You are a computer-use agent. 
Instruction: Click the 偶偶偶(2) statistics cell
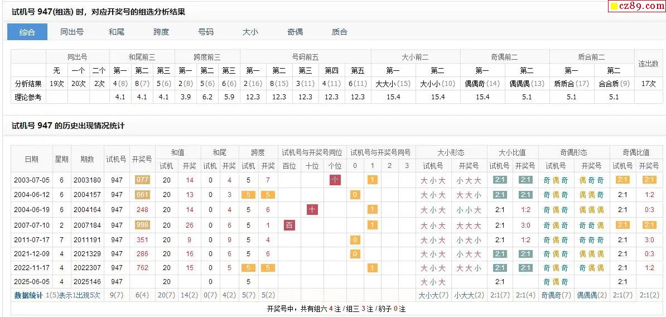point(592,295)
